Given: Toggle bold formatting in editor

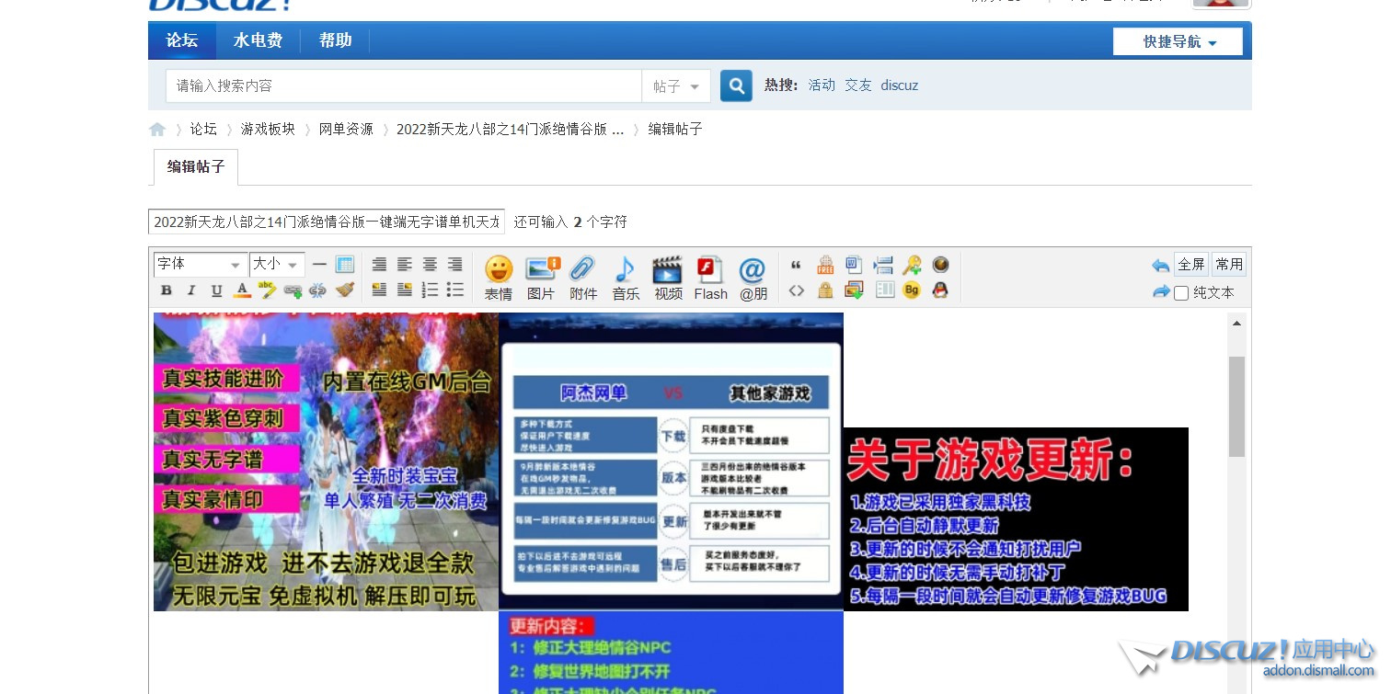Looking at the screenshot, I should [167, 290].
